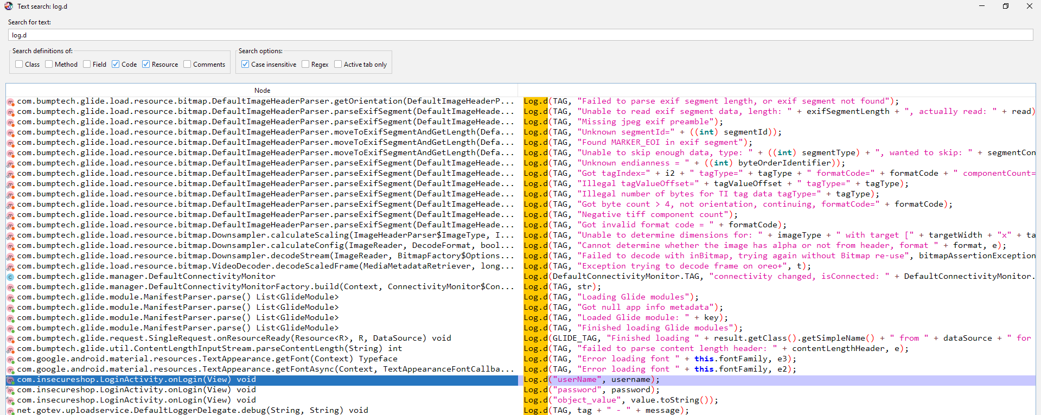This screenshot has height=415, width=1041.
Task: Click the Node column header
Action: tap(262, 91)
